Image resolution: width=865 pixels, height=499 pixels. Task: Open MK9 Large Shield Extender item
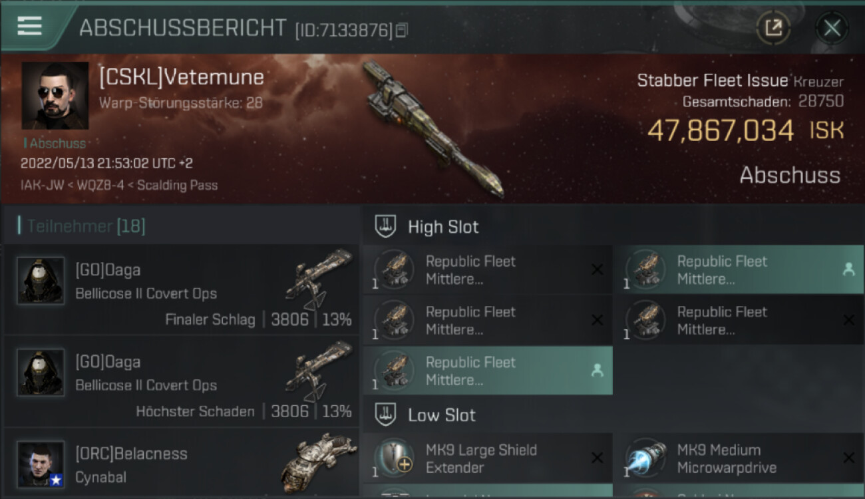(x=488, y=458)
